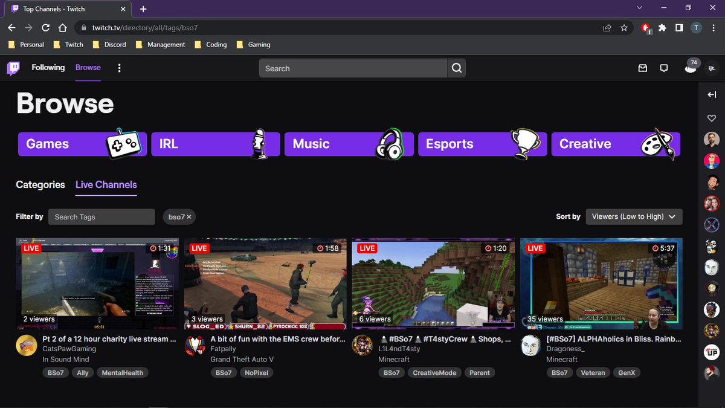Click the browser extensions puzzle icon
725x408 pixels.
(x=662, y=27)
